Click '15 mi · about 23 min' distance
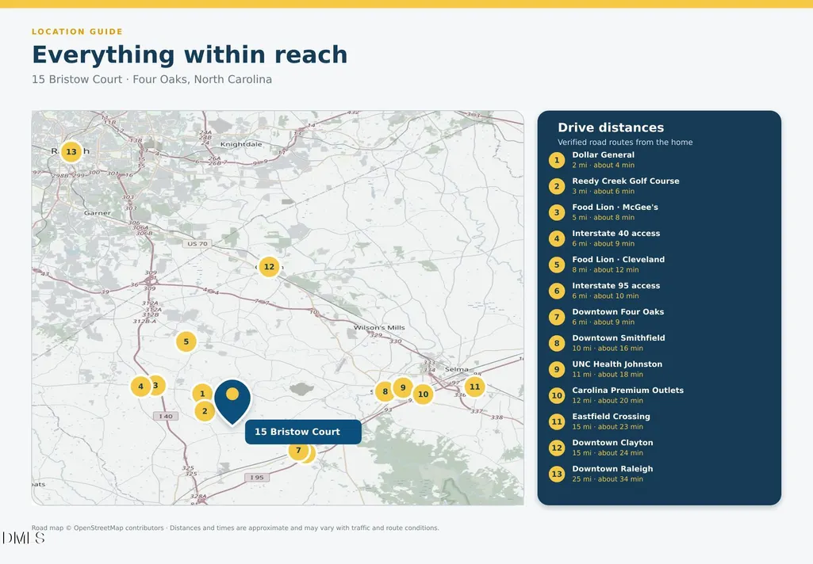Viewport: 813px width, 564px height. tap(607, 427)
